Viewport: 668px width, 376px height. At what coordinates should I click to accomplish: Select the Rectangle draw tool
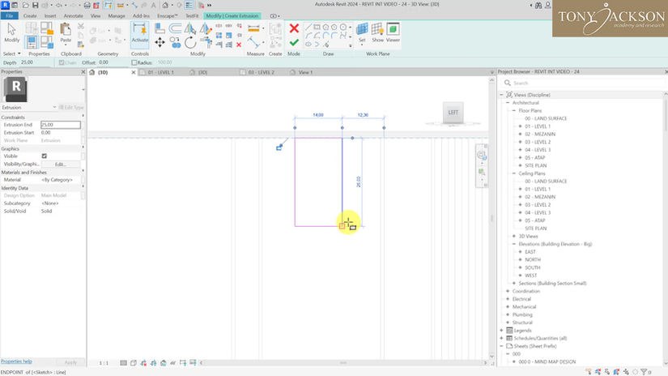[x=317, y=28]
